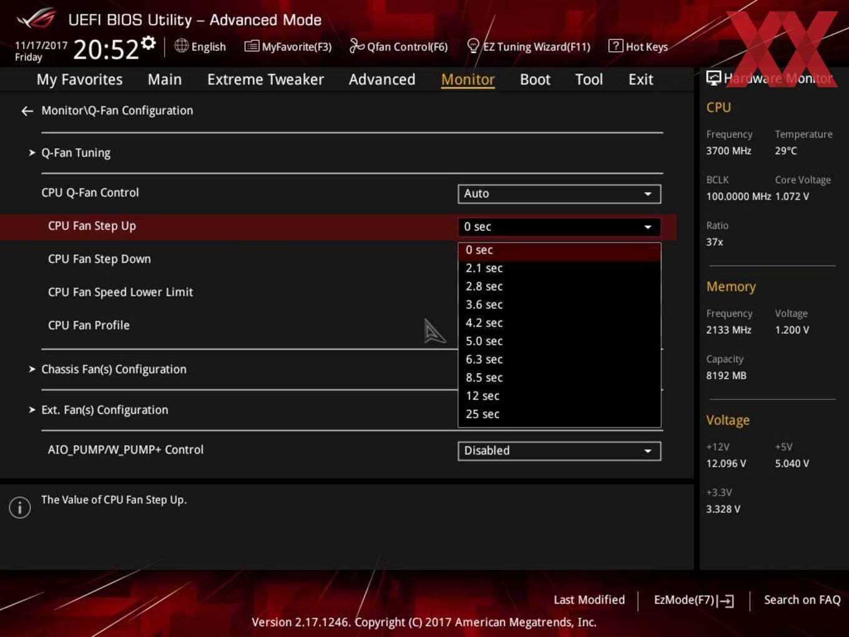
Task: Select AIO_PUMP/W_PUMP+ Control label
Action: (125, 450)
